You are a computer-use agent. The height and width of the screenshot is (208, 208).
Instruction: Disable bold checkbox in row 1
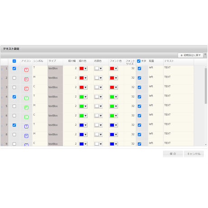point(139,68)
